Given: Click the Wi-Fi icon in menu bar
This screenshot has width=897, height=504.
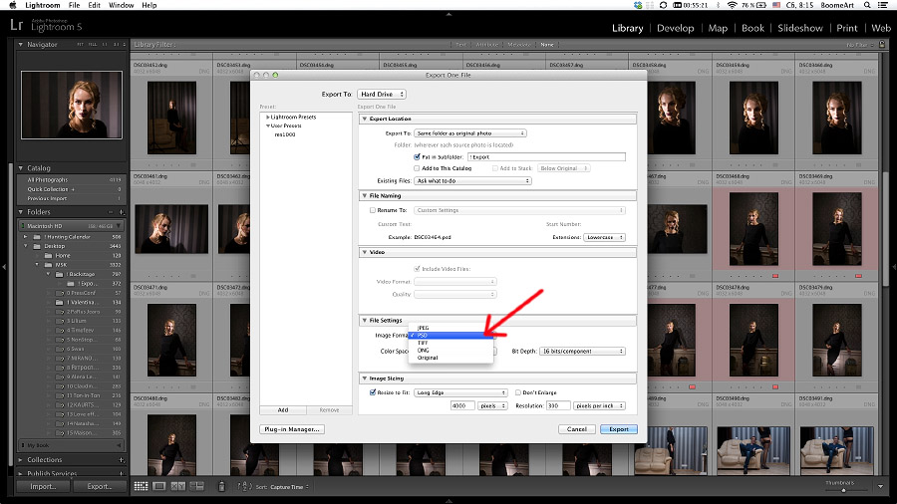Looking at the screenshot, I should click(x=732, y=5).
